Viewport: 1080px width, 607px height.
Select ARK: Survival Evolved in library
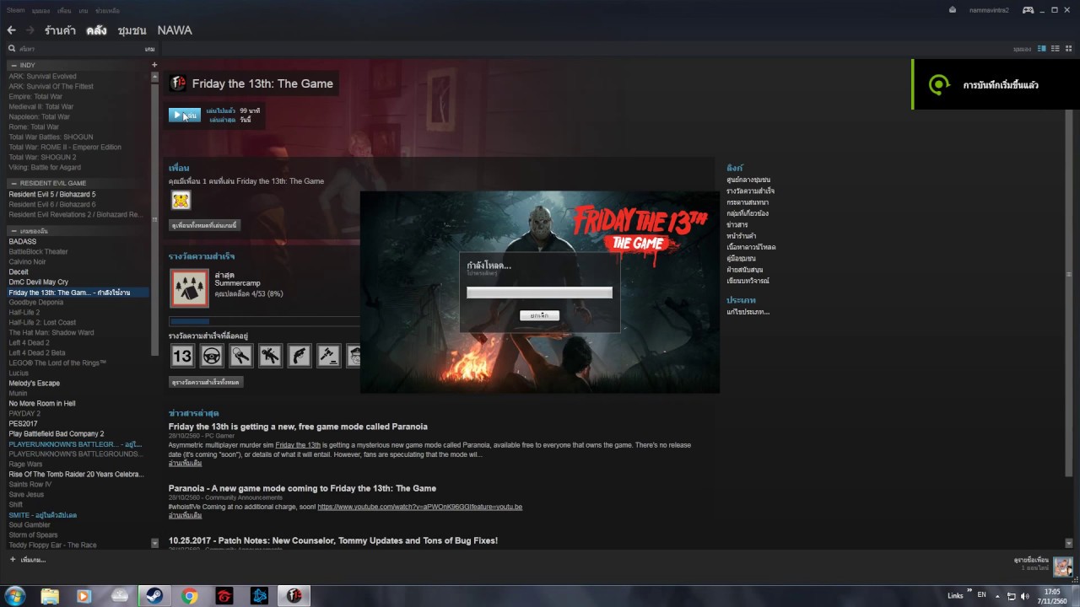[x=42, y=77]
